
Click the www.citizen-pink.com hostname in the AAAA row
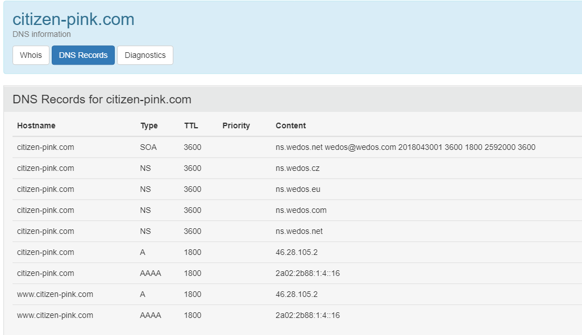click(x=55, y=315)
